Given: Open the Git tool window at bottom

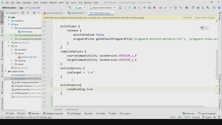Looking at the screenshot, I should 21,114.
